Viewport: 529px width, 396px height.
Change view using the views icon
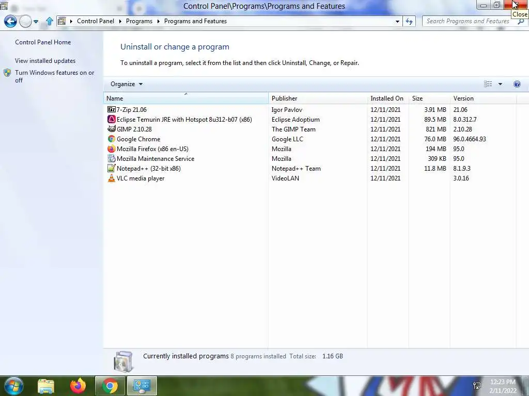click(488, 84)
